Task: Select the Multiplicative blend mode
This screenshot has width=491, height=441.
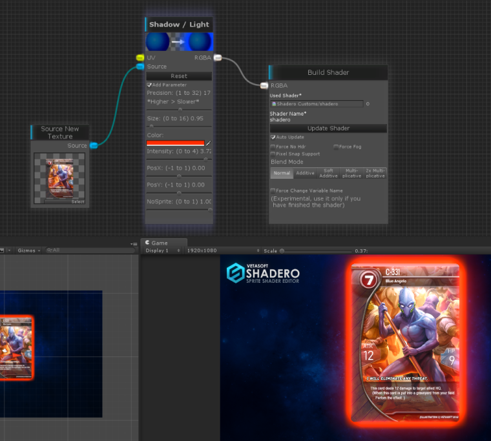Action: pos(351,173)
